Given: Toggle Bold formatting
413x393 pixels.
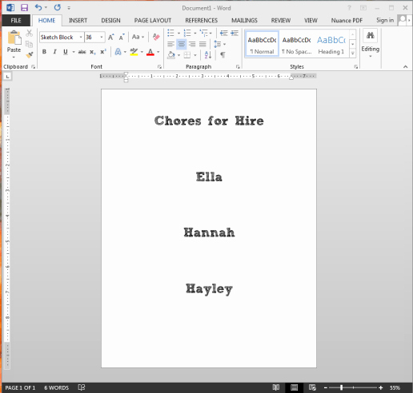Looking at the screenshot, I should coord(44,52).
